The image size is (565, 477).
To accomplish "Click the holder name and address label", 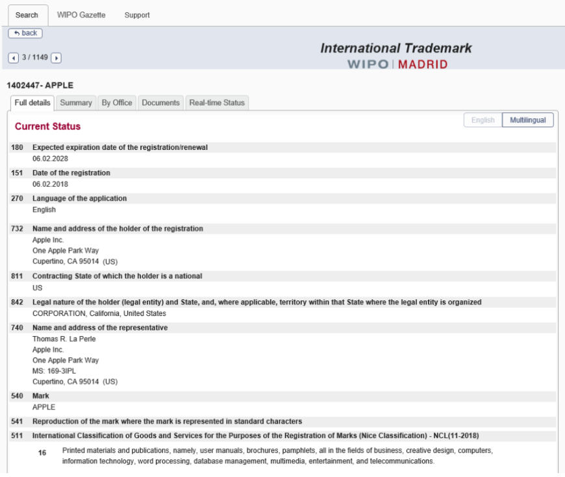I will click(118, 228).
